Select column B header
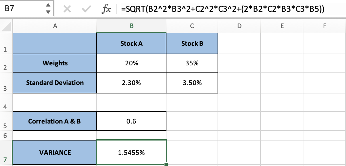The width and height of the screenshot is (346, 166). pyautogui.click(x=131, y=27)
